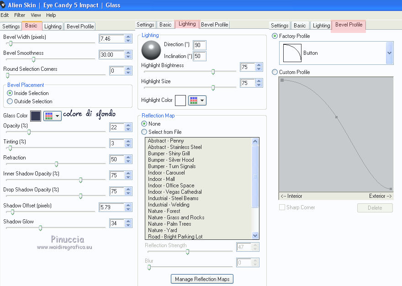Select Indoor - Vegas Cathedral reflection map

coord(175,192)
